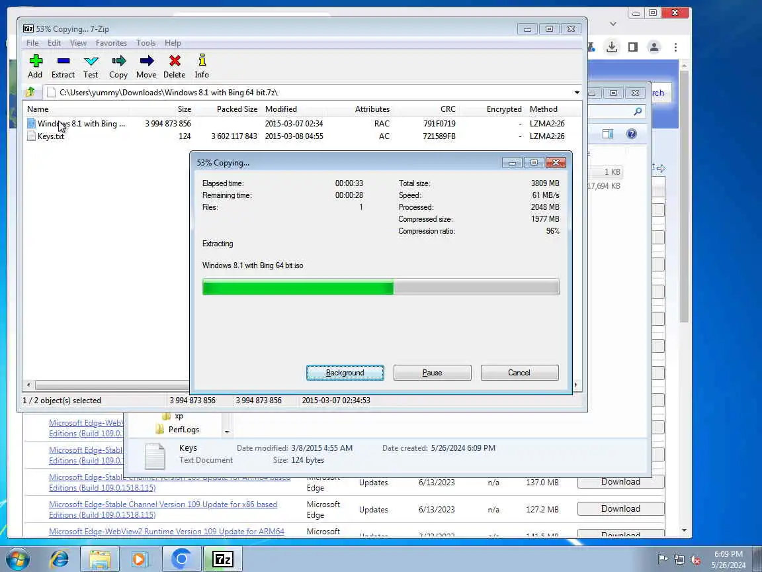Click the Explorer search magnifier icon
This screenshot has width=762, height=572.
638,111
